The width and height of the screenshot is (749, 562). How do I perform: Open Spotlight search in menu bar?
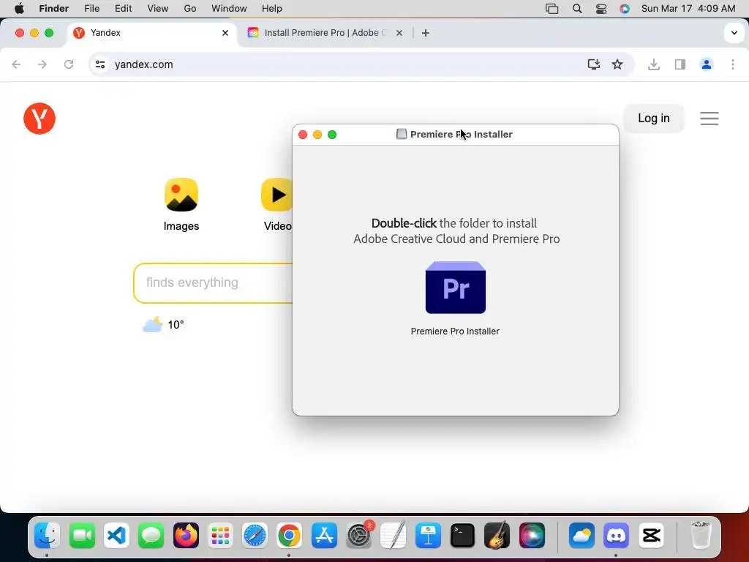pos(577,9)
